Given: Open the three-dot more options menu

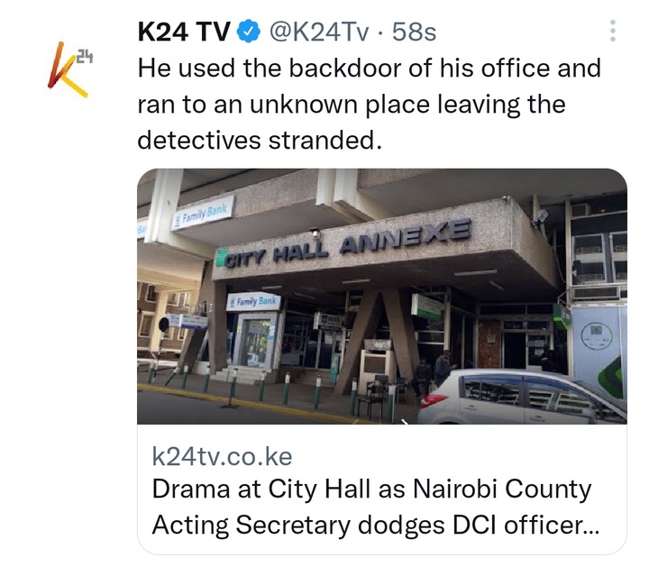Looking at the screenshot, I should point(613,31).
